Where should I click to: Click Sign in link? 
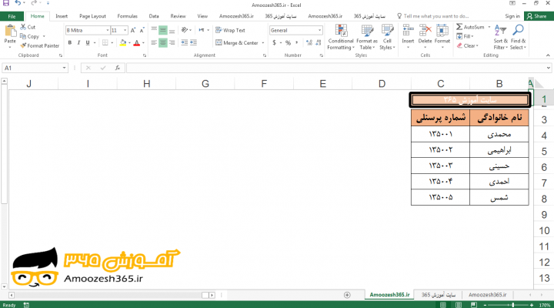coord(512,16)
